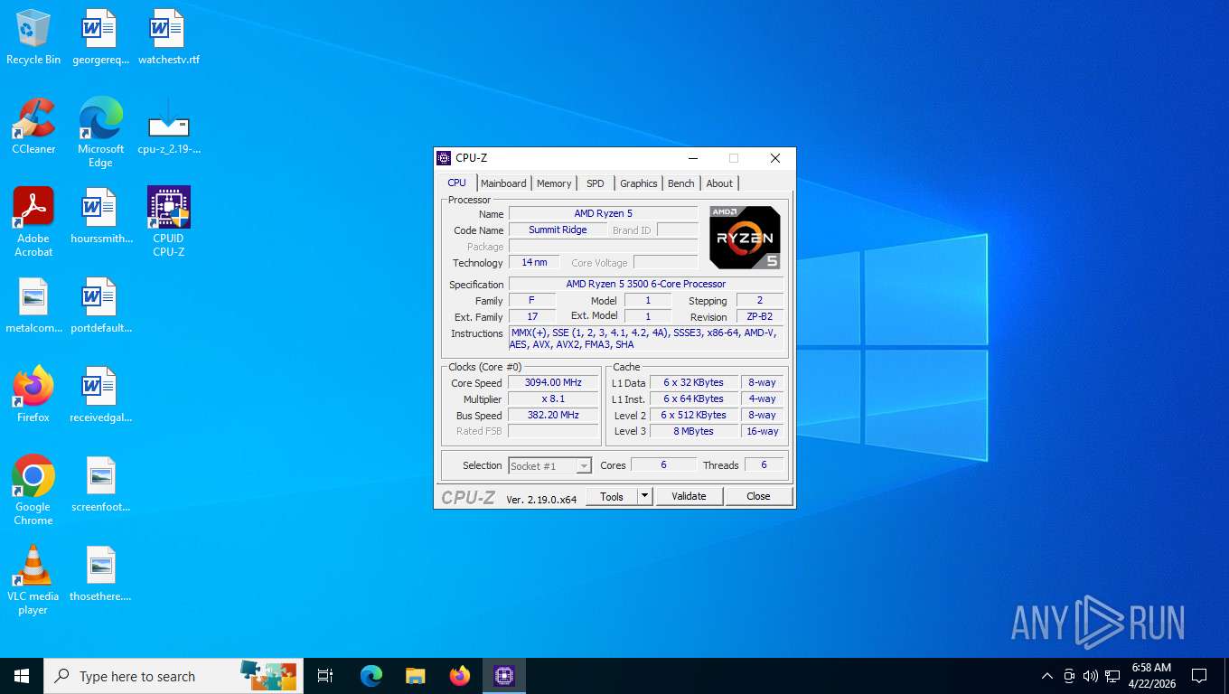Image resolution: width=1229 pixels, height=694 pixels.
Task: Open the watchestv.rtf document icon
Action: (x=168, y=38)
